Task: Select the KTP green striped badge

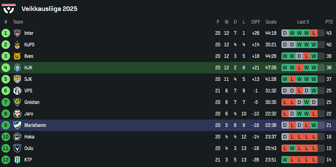Action: click(17, 160)
